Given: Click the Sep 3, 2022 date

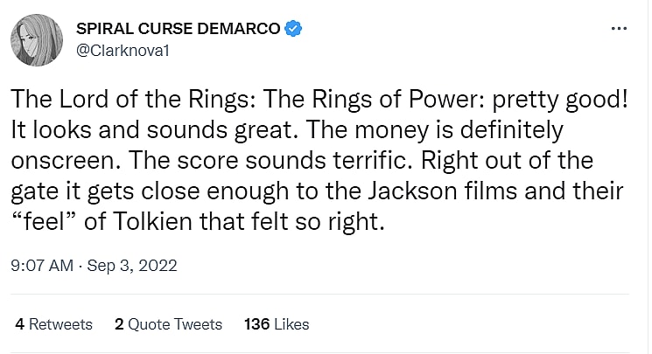Looking at the screenshot, I should (x=136, y=263).
